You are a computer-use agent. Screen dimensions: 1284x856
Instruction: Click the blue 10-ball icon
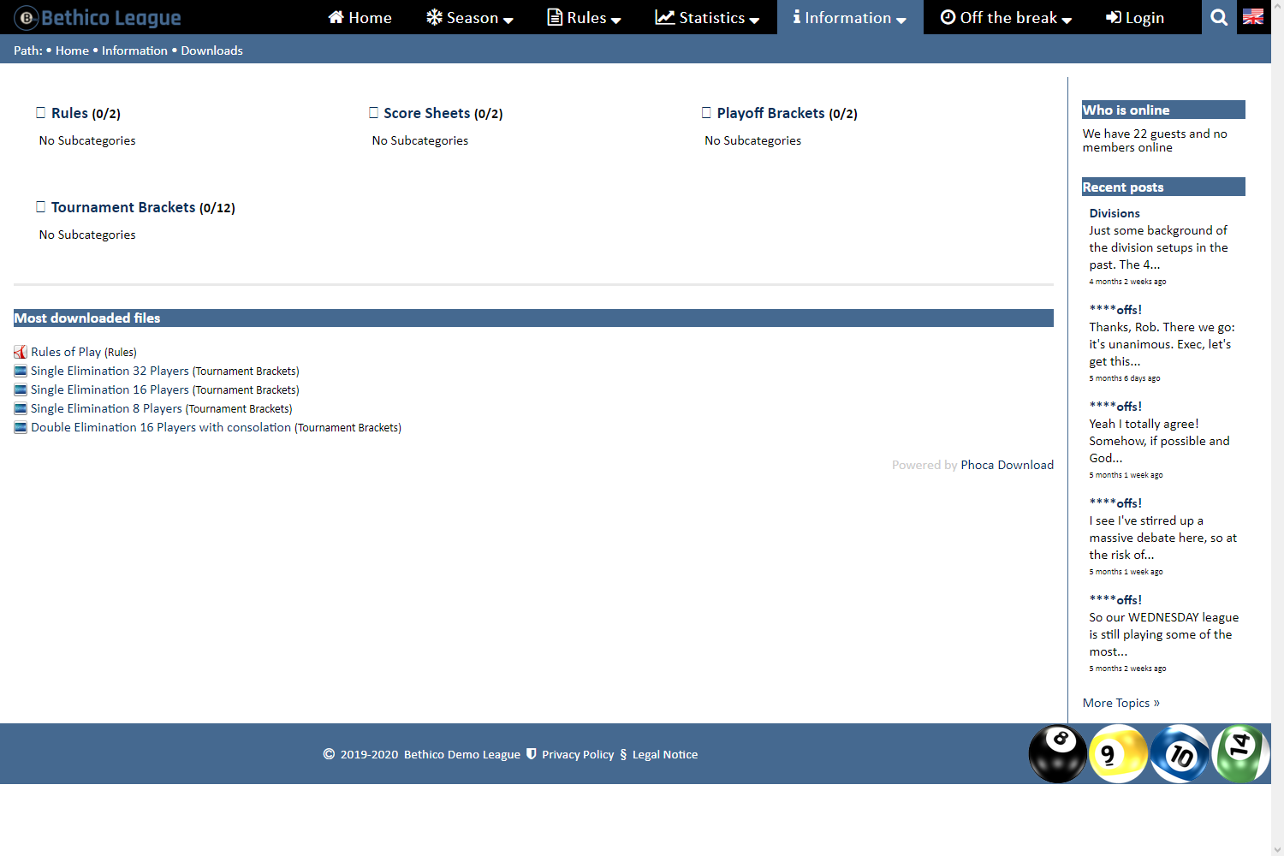[x=1180, y=754]
